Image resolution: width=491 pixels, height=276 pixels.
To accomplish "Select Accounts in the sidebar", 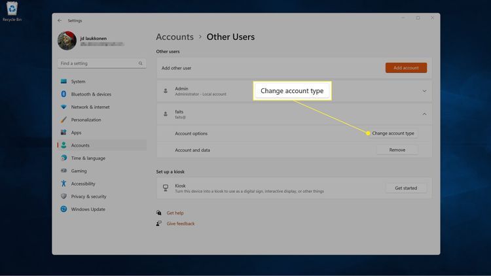I will click(81, 145).
